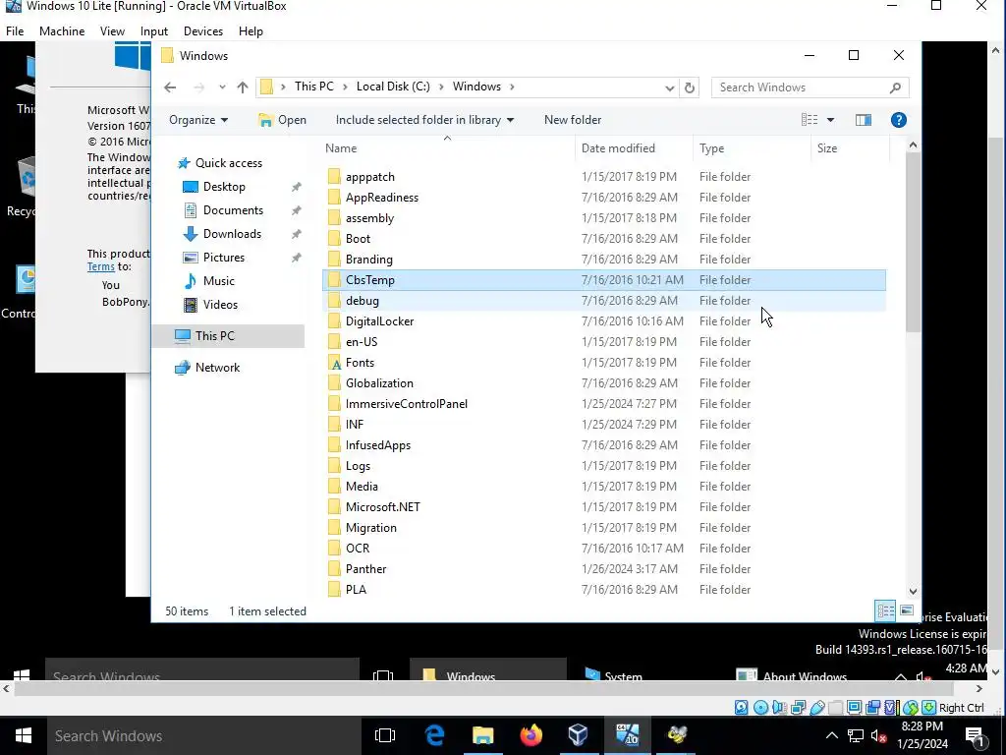Unpin Desktop from Quick access

point(296,187)
